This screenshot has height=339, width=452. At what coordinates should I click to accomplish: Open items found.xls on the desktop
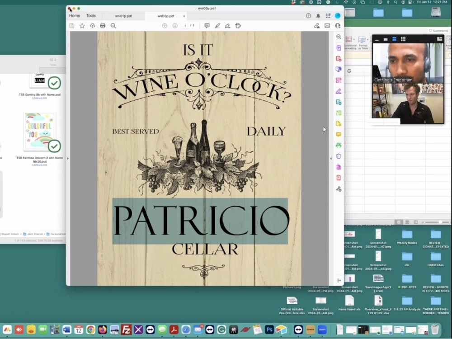[349, 303]
